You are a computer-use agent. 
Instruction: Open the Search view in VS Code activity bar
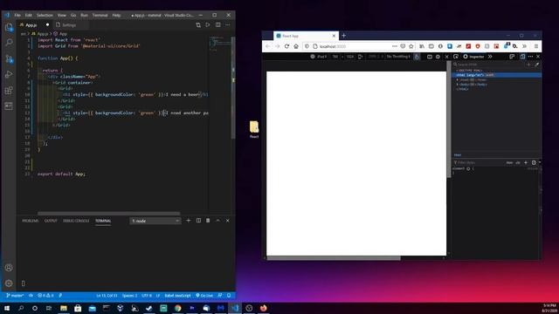click(9, 43)
